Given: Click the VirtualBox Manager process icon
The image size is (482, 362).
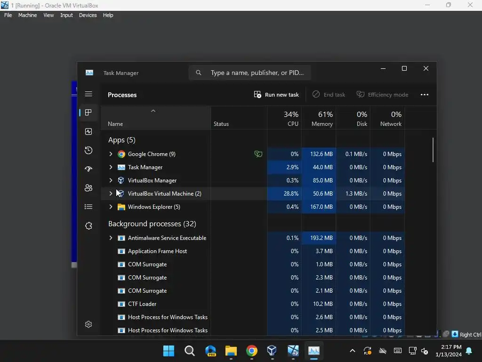Looking at the screenshot, I should (x=121, y=181).
